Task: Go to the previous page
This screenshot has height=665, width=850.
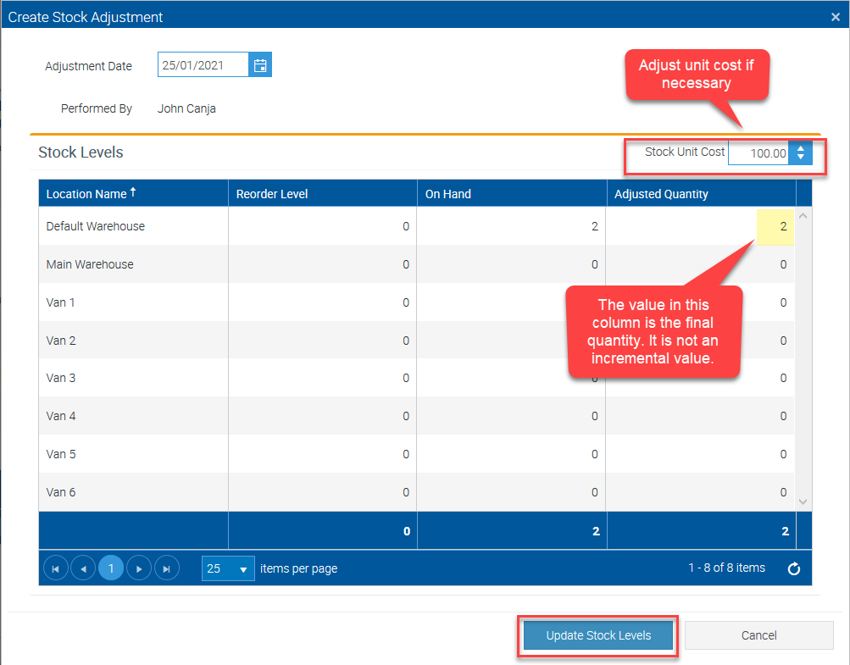Action: tap(83, 568)
